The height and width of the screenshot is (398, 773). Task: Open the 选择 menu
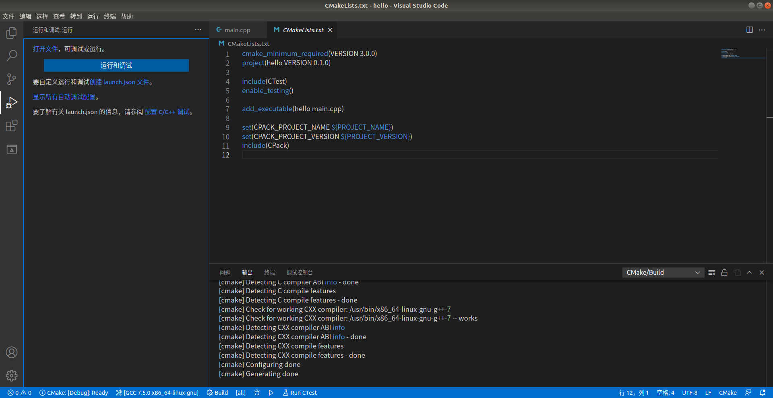42,17
